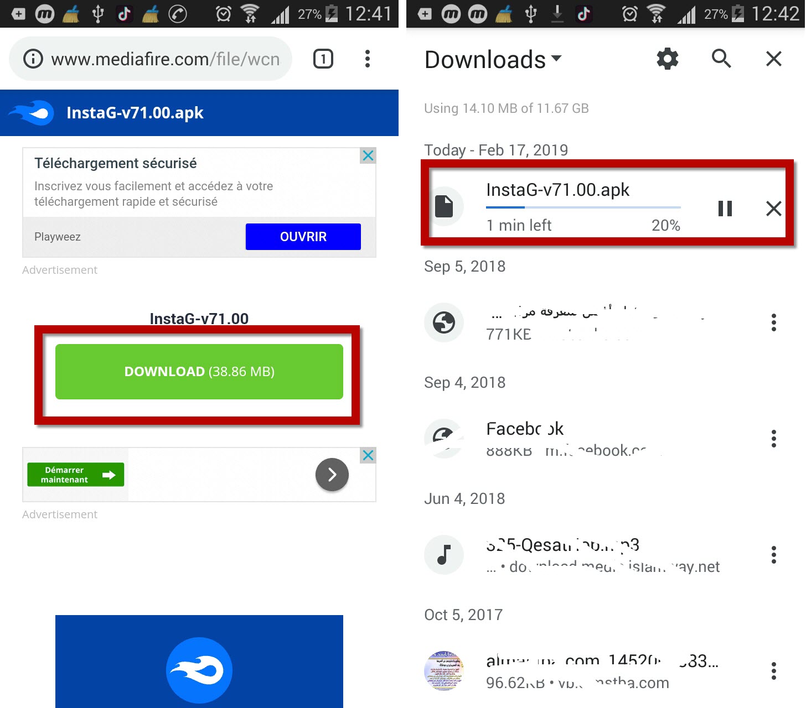Expand the Downloads filter dropdown
Screen dimensions: 806x708
pyautogui.click(x=556, y=58)
